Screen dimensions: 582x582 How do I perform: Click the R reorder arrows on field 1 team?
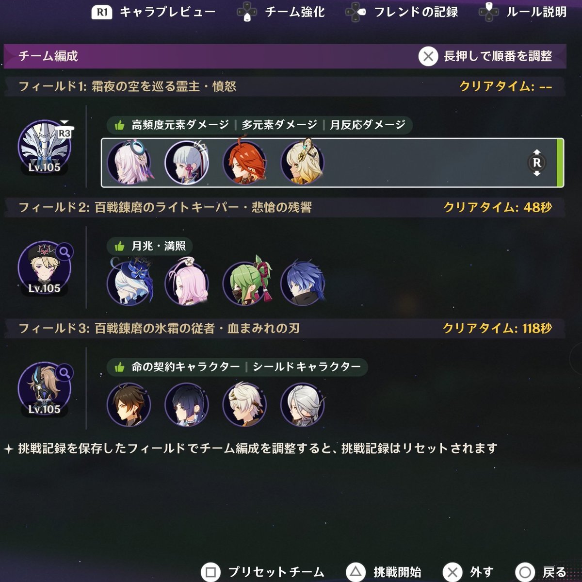[536, 163]
